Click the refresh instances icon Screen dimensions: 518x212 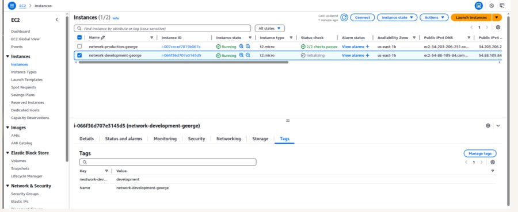click(344, 17)
